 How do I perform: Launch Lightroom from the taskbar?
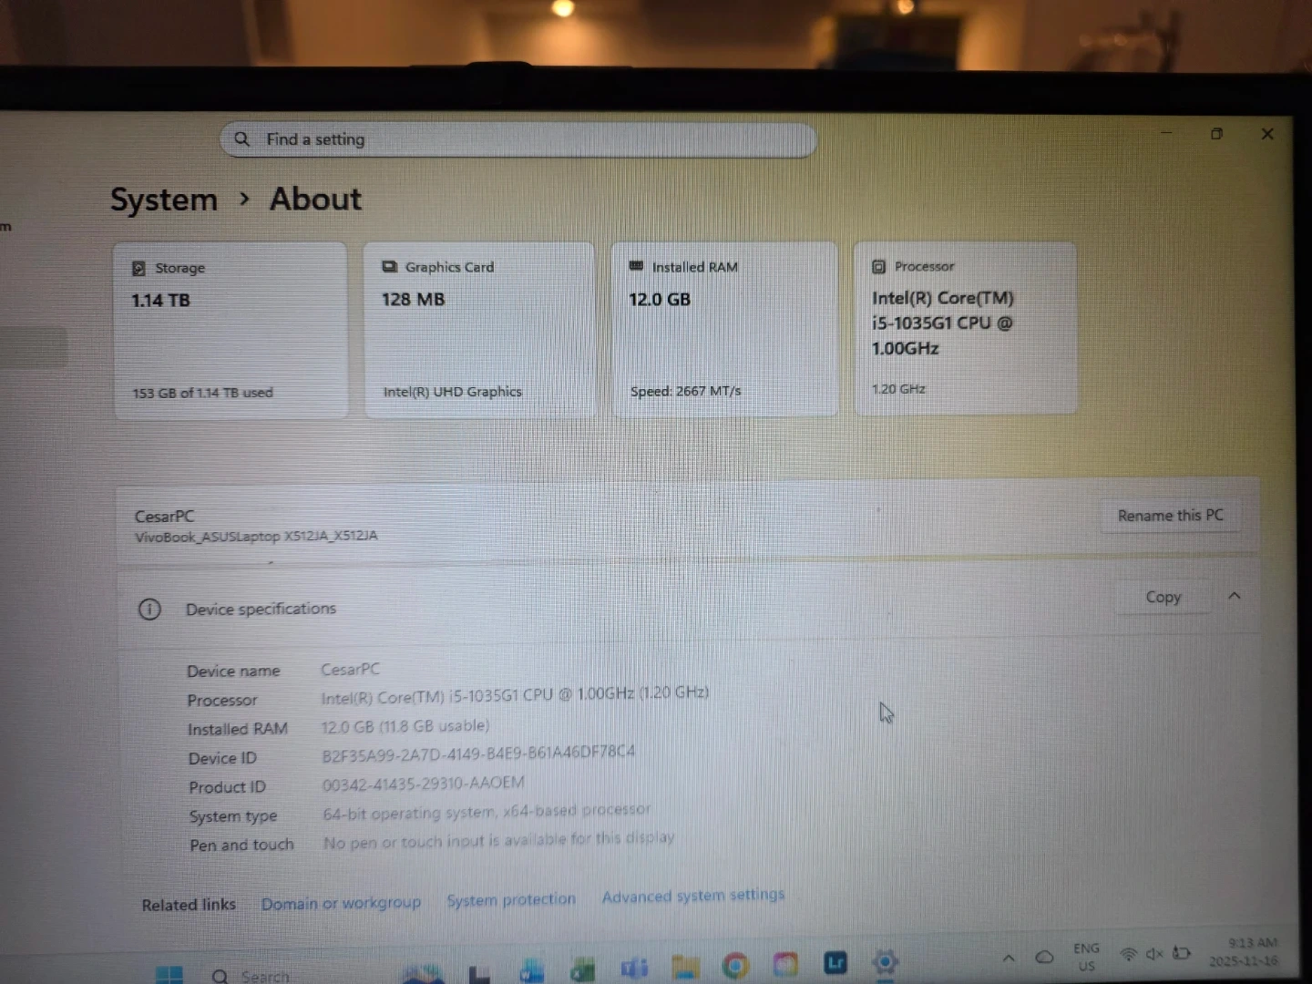coord(835,963)
